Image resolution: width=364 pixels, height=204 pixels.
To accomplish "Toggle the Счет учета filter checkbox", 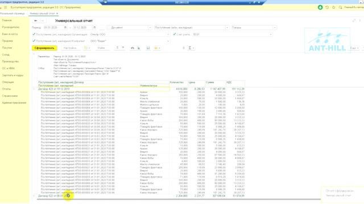I will point(175,34).
